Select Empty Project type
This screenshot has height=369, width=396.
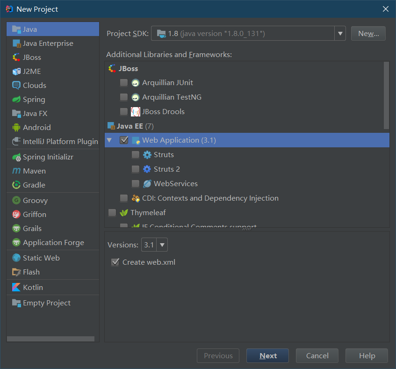point(53,303)
